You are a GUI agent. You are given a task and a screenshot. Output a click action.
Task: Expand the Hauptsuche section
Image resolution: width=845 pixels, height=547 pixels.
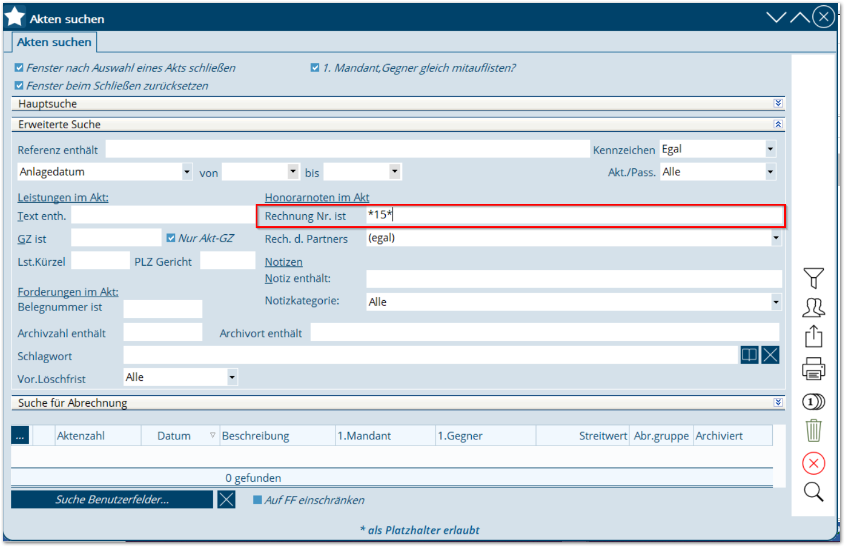[778, 103]
